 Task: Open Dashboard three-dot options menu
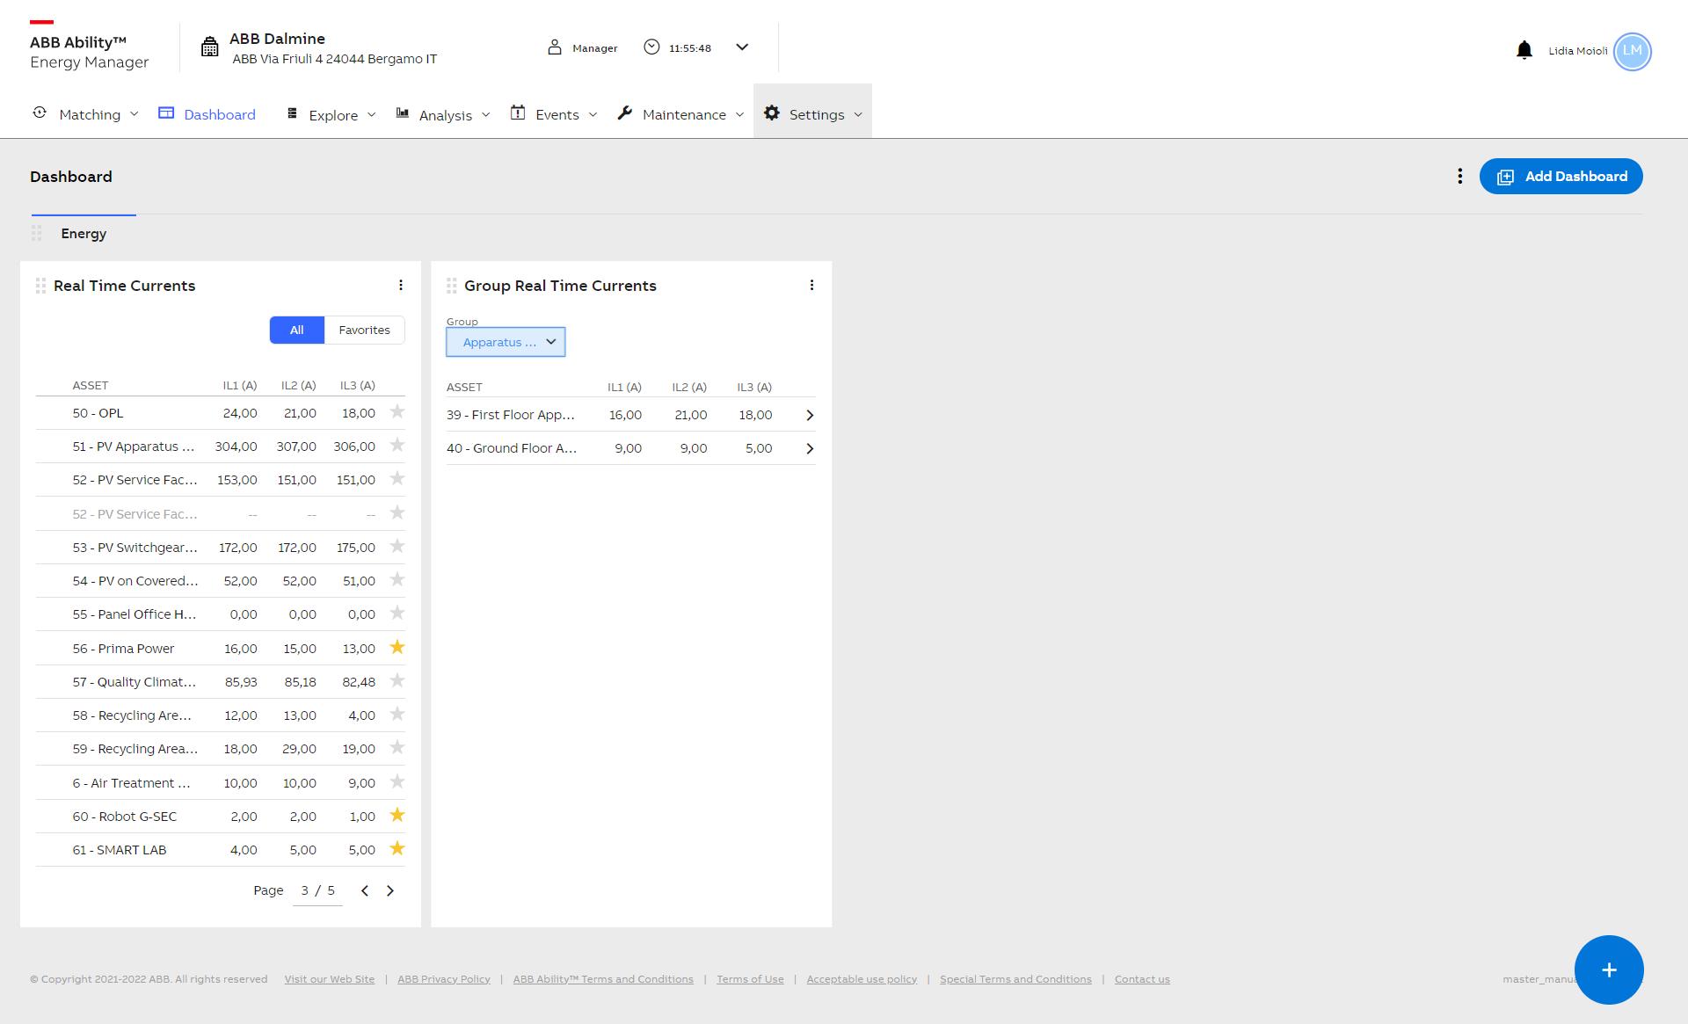[x=1459, y=177]
